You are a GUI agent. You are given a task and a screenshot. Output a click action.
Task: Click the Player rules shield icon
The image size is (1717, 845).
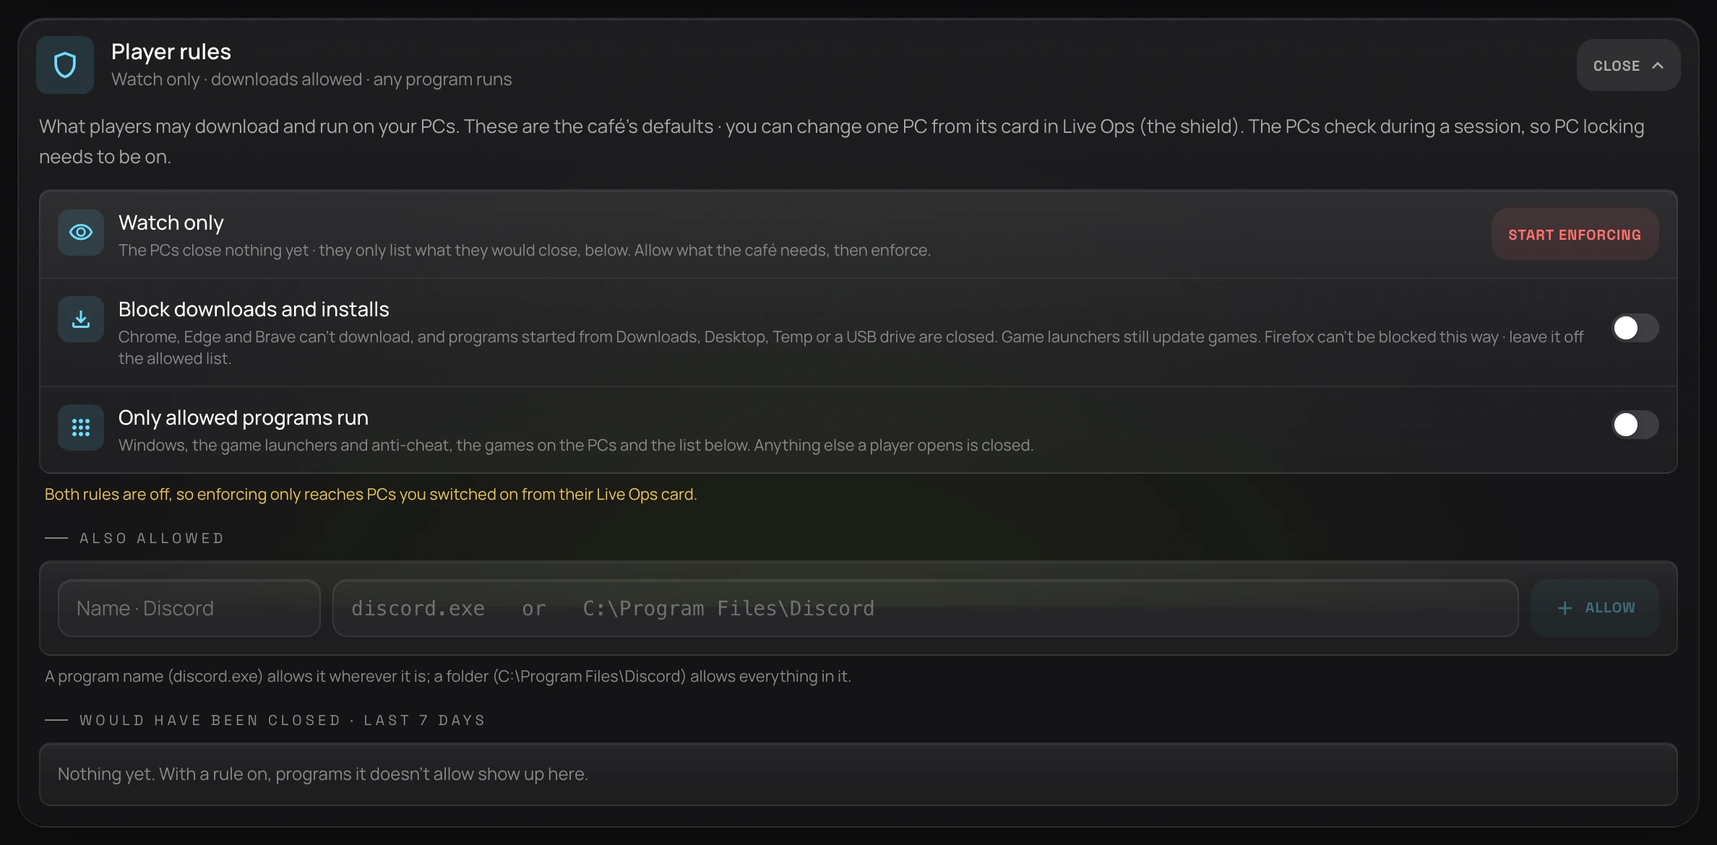pyautogui.click(x=65, y=65)
